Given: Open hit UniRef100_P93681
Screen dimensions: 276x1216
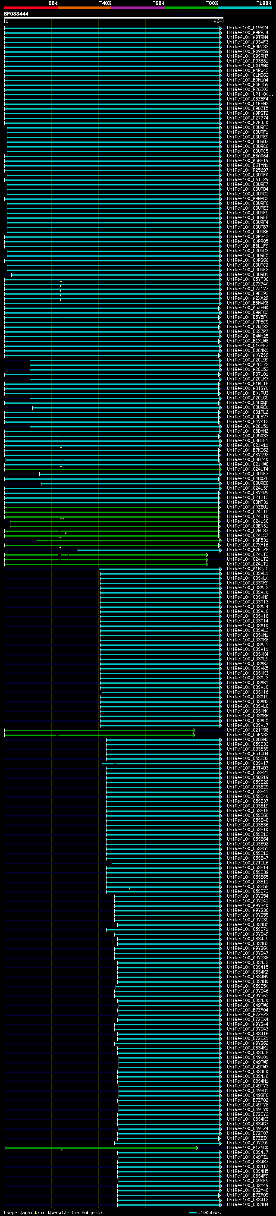Looking at the screenshot, I should click(247, 61).
